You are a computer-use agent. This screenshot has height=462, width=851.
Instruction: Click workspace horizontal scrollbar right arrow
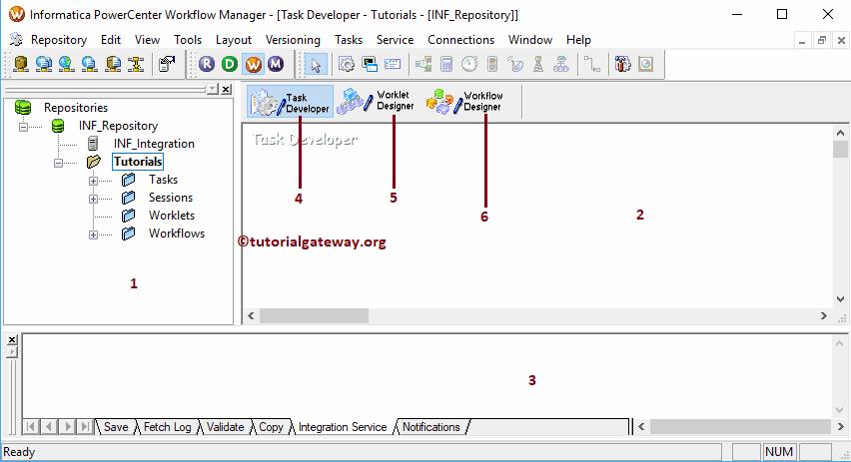tap(824, 315)
